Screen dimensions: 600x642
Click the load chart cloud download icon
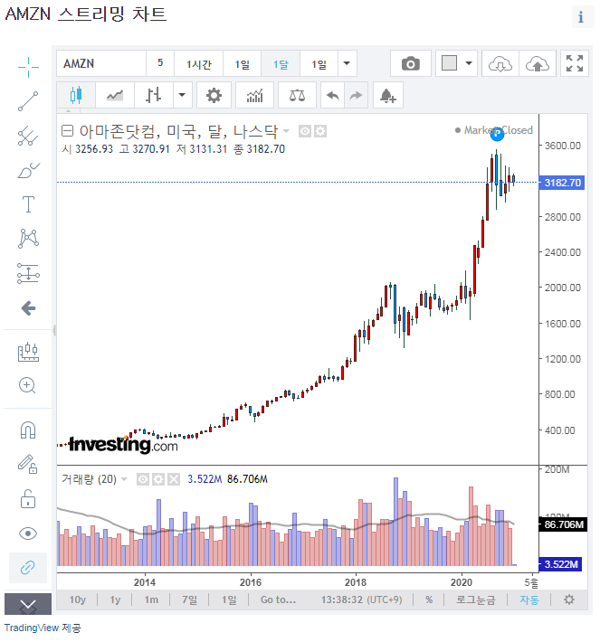[500, 63]
